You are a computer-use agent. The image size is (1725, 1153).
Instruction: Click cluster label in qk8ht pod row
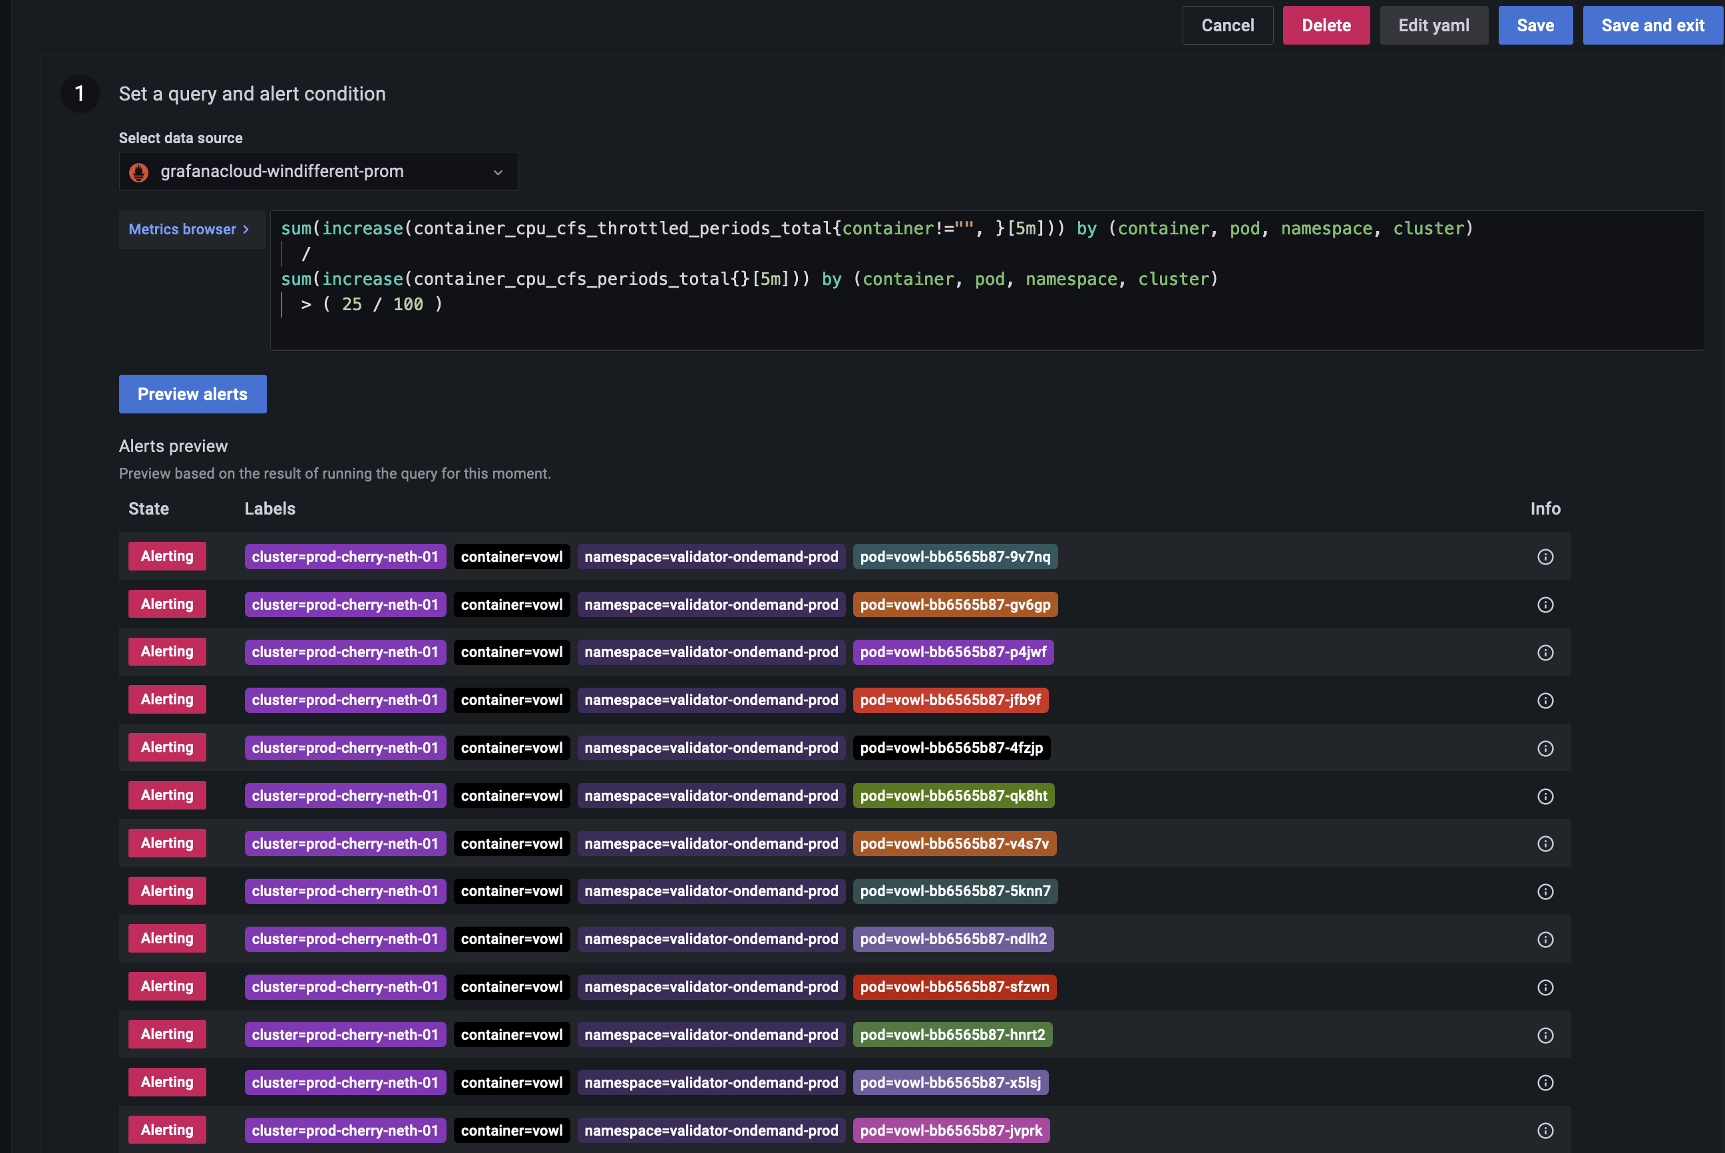(345, 796)
